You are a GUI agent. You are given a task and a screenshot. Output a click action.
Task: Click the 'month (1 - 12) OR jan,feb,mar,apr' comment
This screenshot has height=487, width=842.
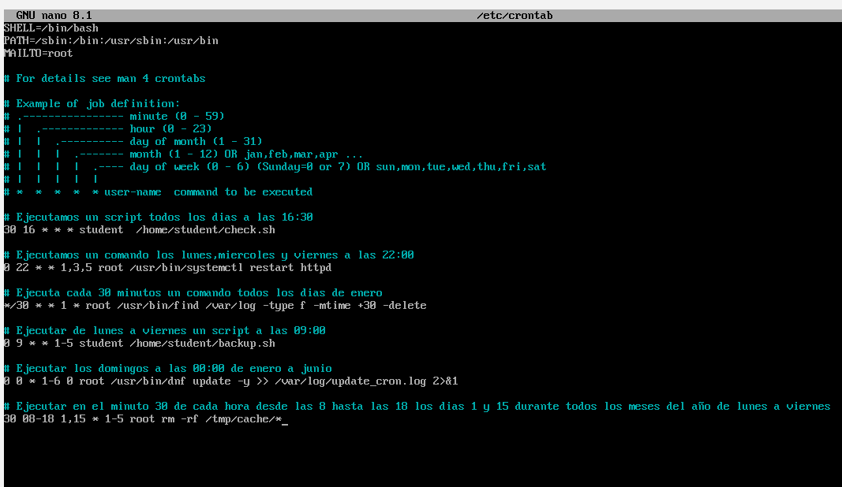point(183,154)
